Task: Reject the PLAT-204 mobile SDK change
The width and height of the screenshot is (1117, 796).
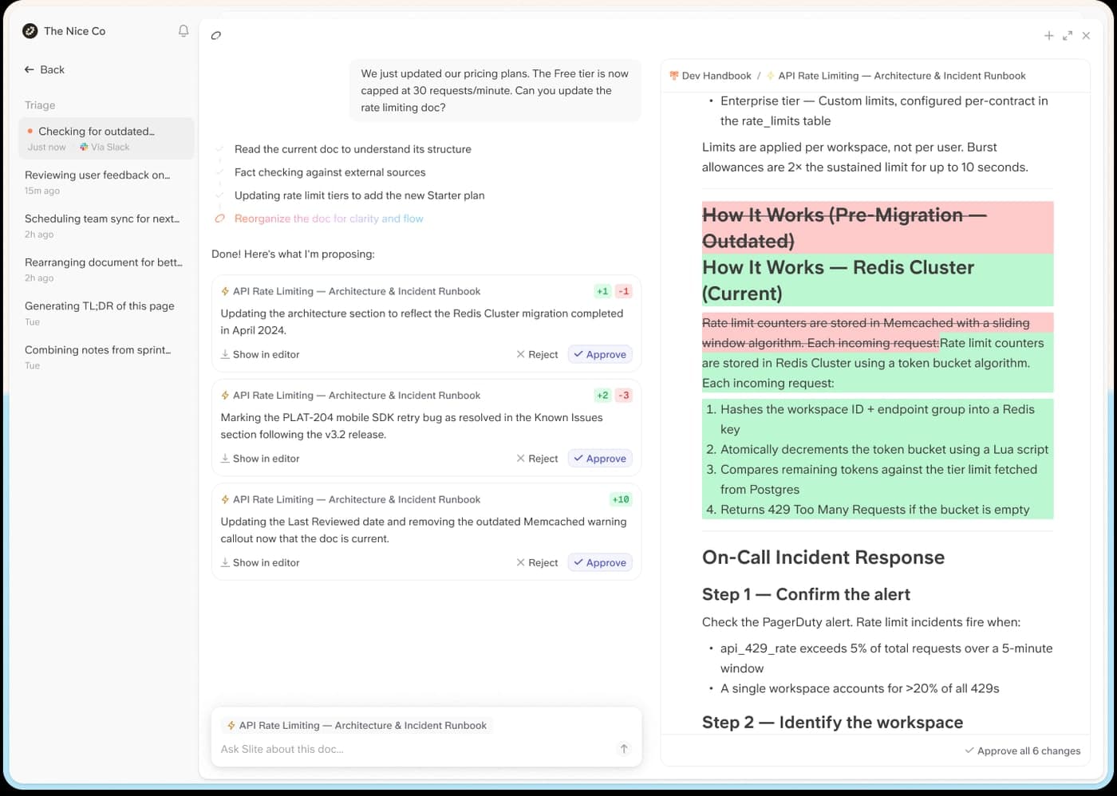Action: [537, 459]
